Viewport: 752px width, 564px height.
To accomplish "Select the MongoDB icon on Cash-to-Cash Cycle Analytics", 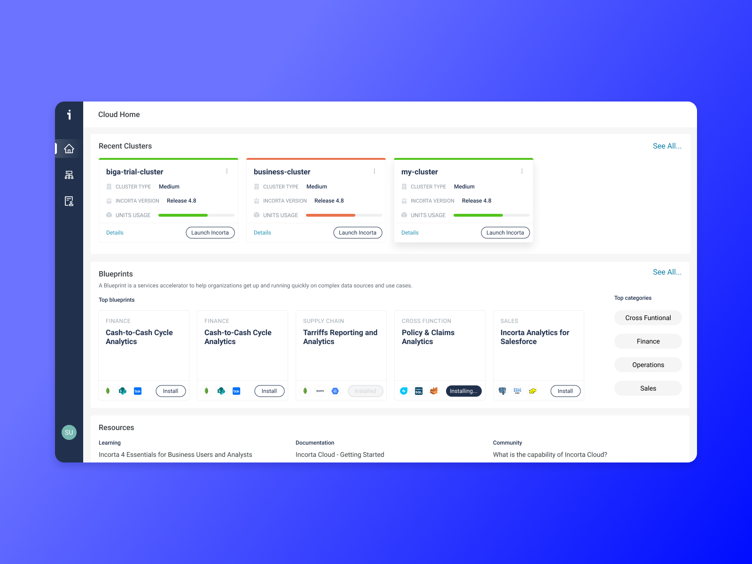I will tap(108, 391).
